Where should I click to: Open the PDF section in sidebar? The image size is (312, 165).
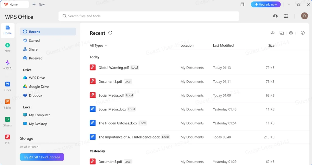7,139
